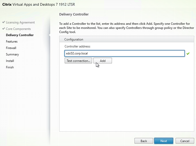Viewport: 196px width, 146px height.
Task: Add the controller xdc02.corp.local to the list
Action: tap(103, 61)
